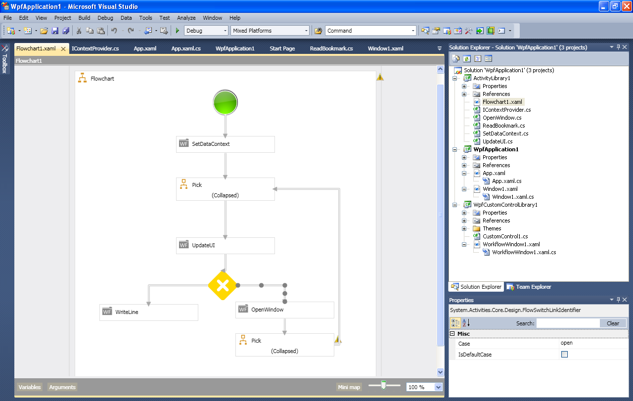This screenshot has height=401, width=633.
Task: Collapse the Misc properties category
Action: click(452, 334)
